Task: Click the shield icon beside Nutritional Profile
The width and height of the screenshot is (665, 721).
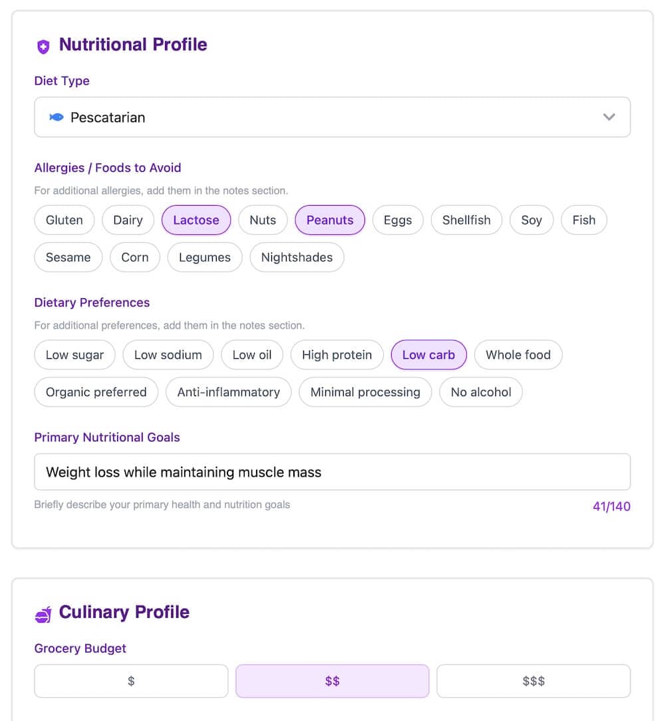Action: click(x=43, y=45)
